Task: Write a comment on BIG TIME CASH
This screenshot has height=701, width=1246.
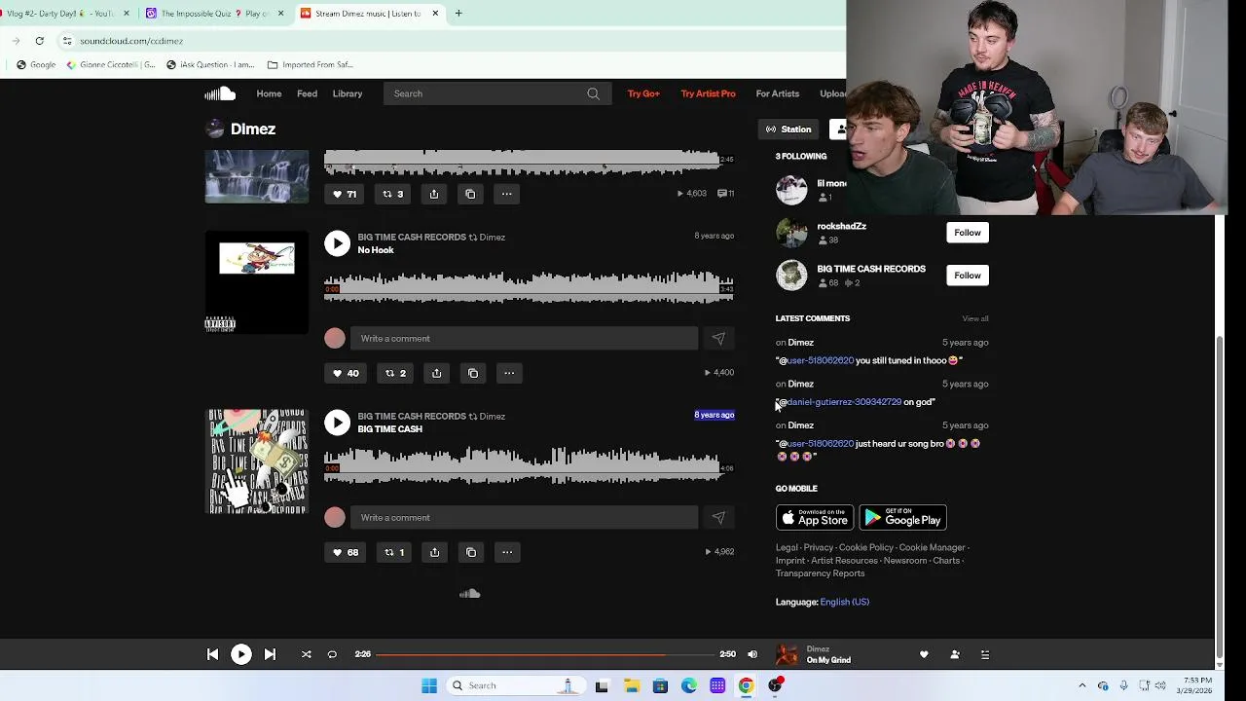Action: [524, 517]
